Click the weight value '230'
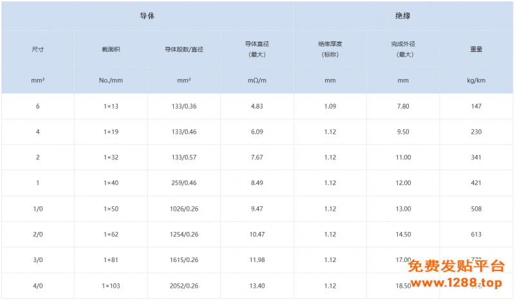Viewport: 515px width, 300px height. pos(476,132)
